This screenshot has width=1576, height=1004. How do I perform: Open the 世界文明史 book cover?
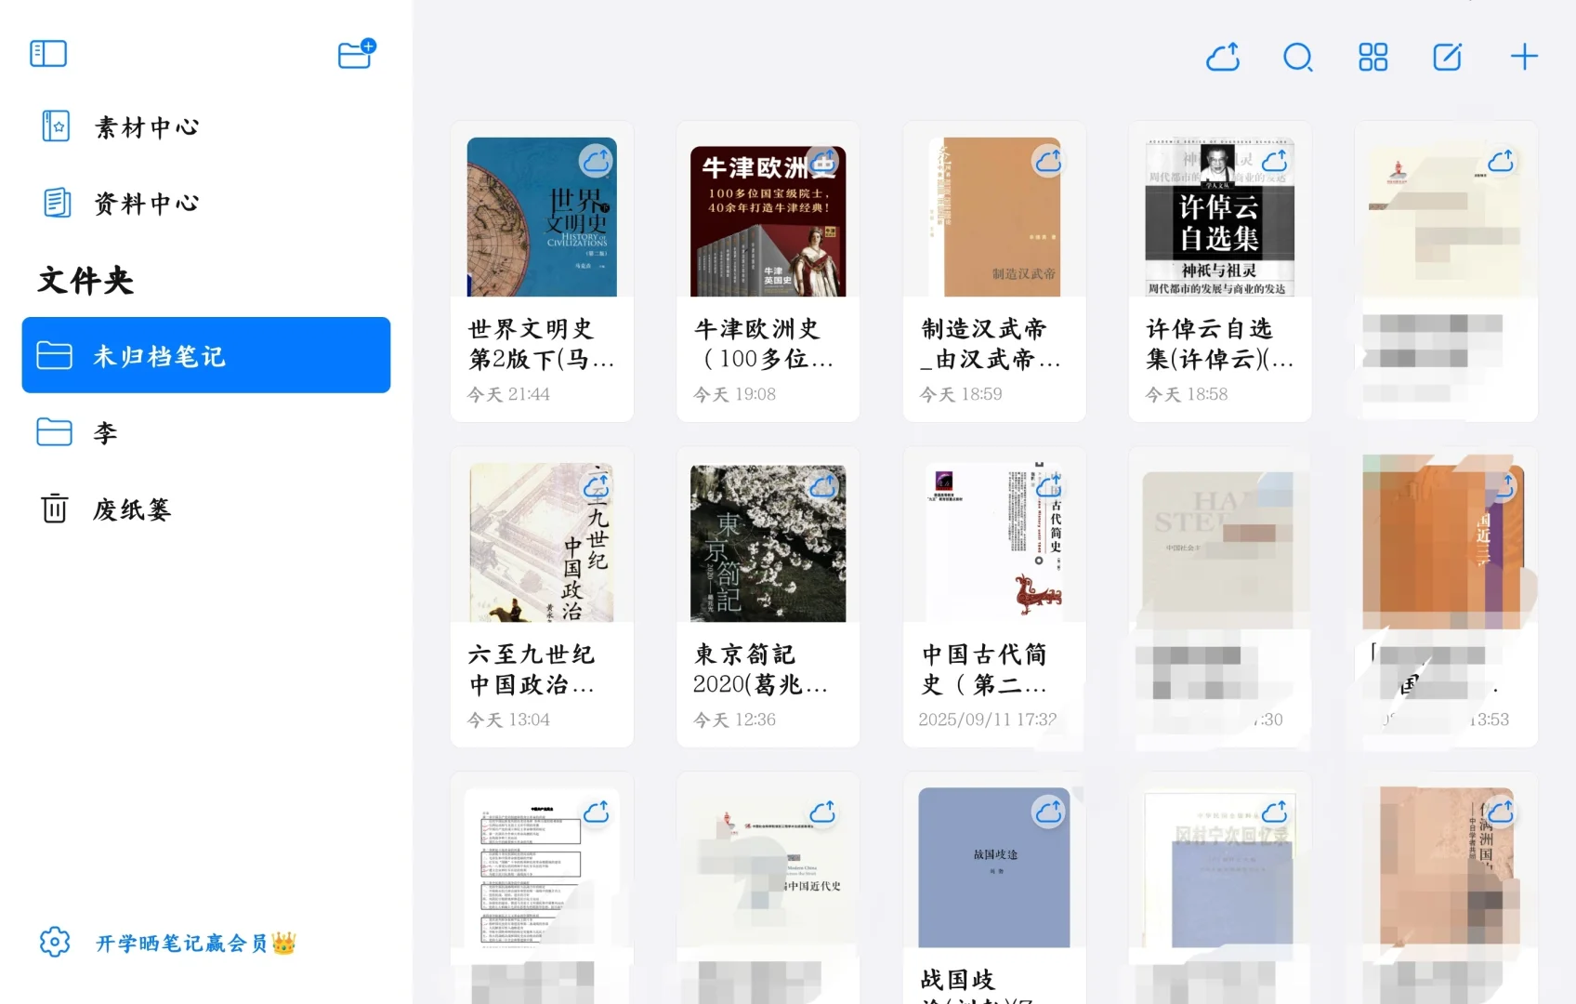[x=542, y=218]
